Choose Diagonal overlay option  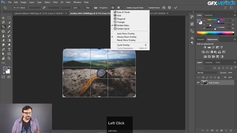coord(121,19)
